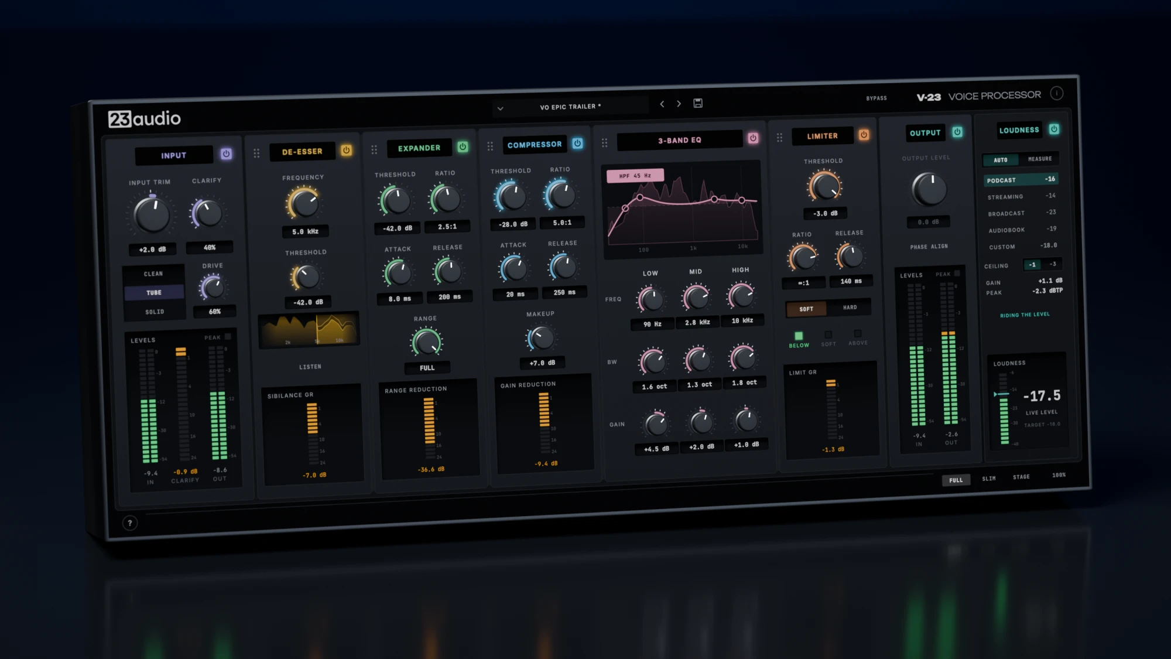Switch limiter knee to Soft
Image resolution: width=1171 pixels, height=659 pixels.
[x=806, y=309]
